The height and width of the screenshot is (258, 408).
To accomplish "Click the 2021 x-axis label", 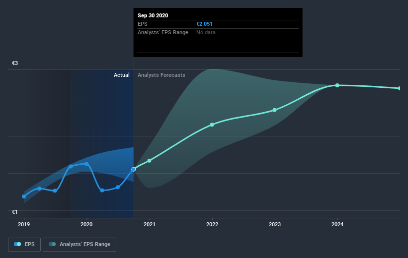I will pyautogui.click(x=150, y=224).
